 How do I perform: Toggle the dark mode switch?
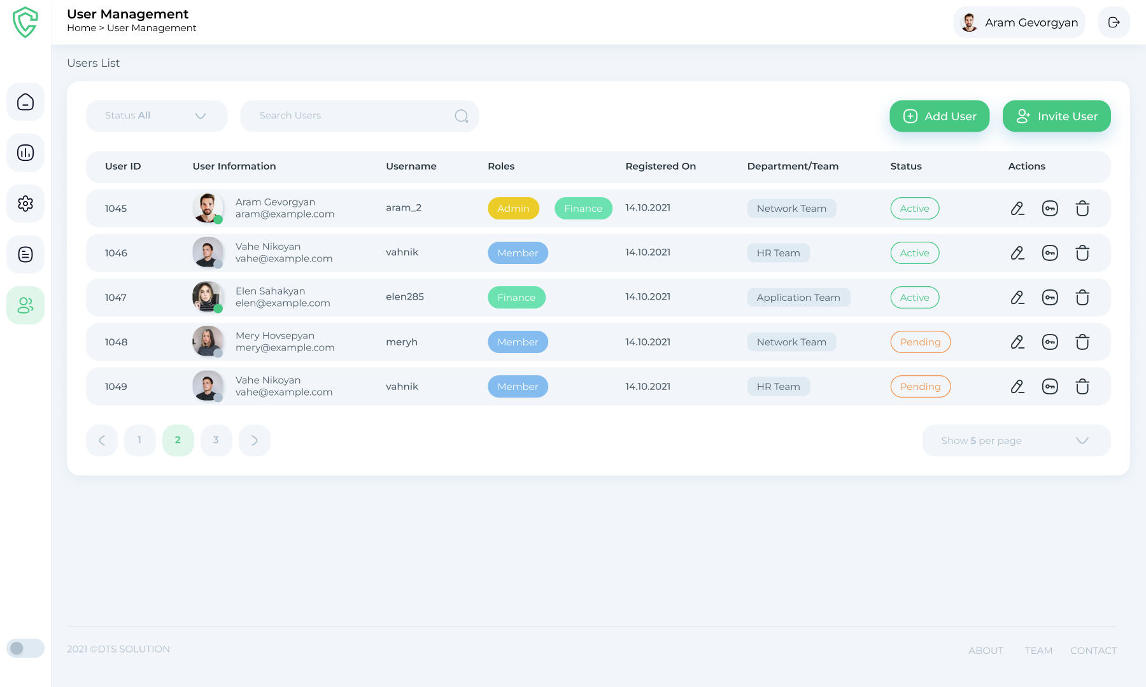click(25, 648)
